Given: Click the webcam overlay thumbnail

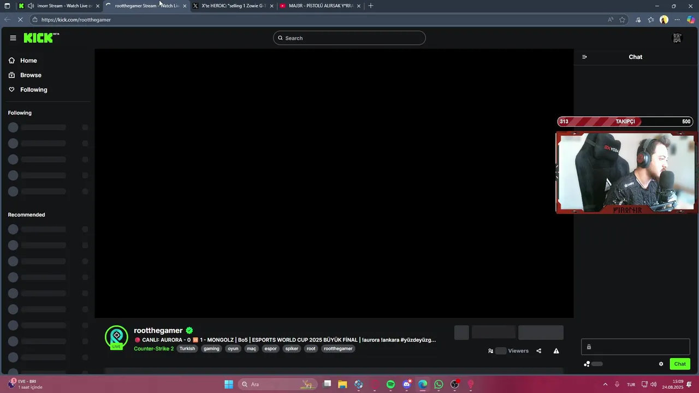Looking at the screenshot, I should (x=626, y=172).
